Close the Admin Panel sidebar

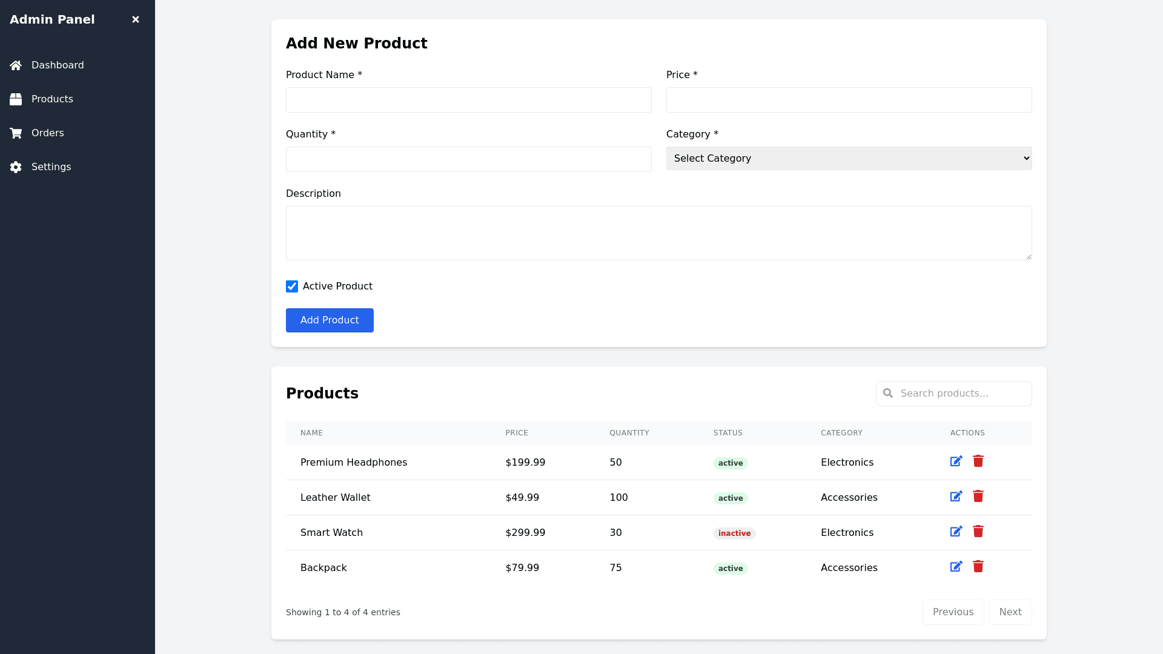pyautogui.click(x=136, y=19)
